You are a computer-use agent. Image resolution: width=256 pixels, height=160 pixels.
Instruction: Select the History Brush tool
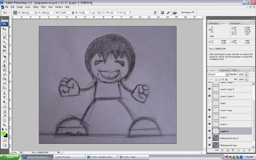pos(4,70)
